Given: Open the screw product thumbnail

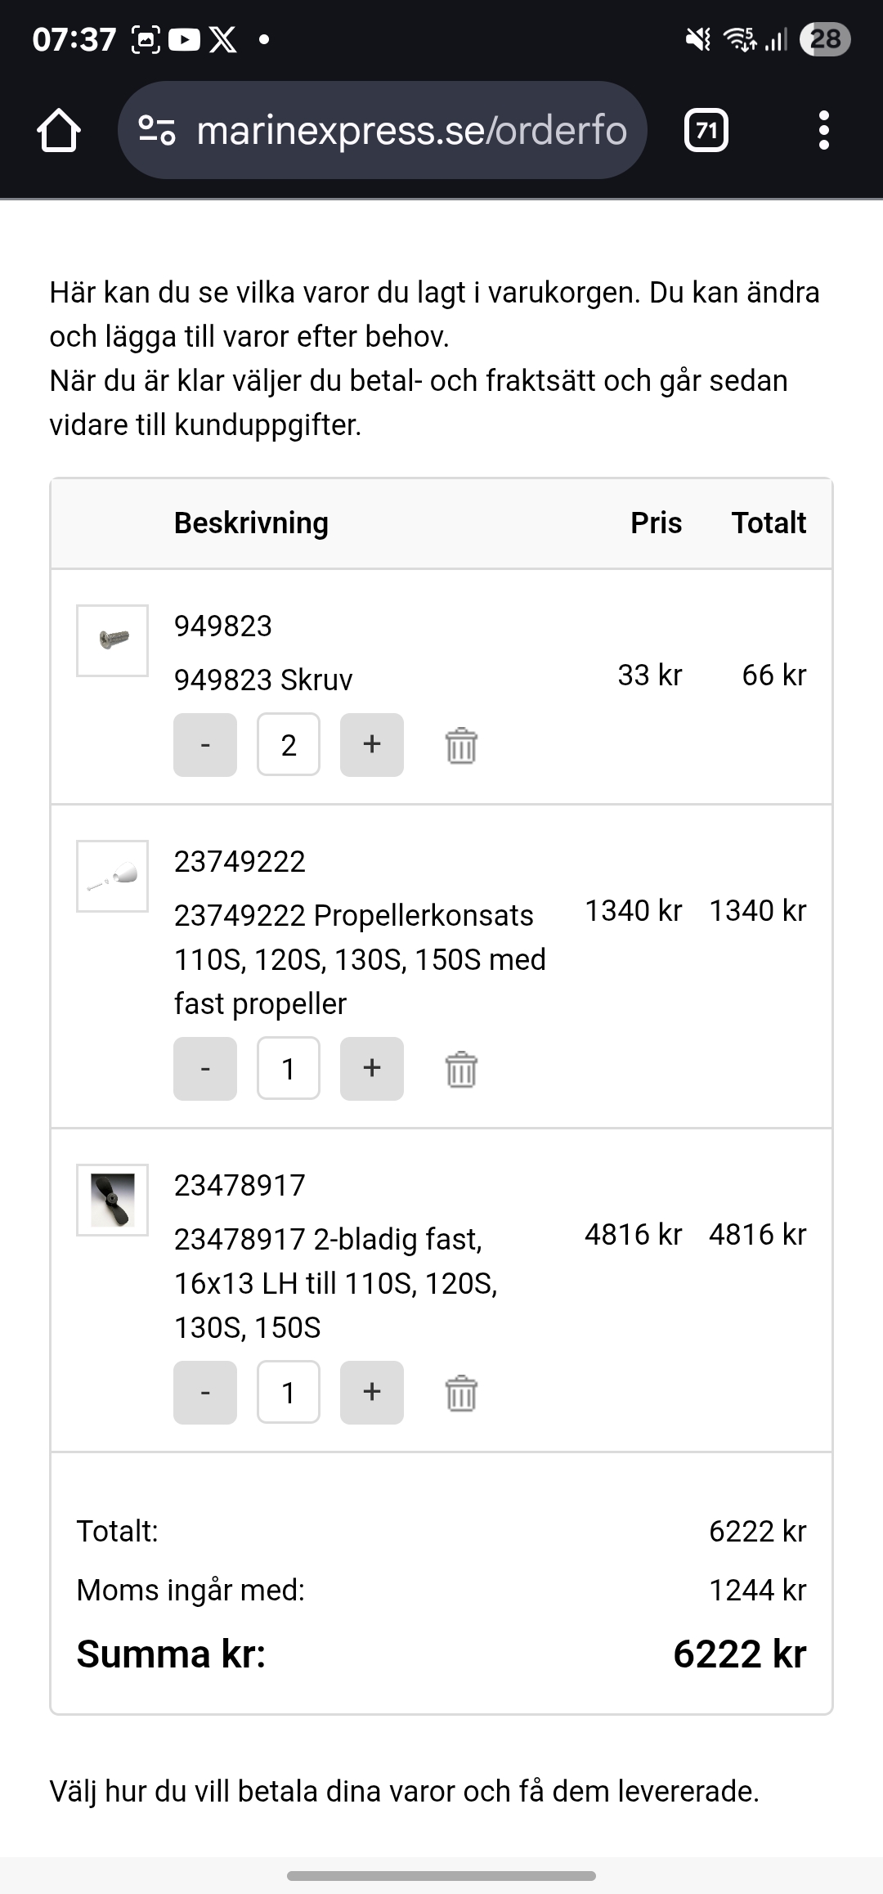Looking at the screenshot, I should coord(112,640).
